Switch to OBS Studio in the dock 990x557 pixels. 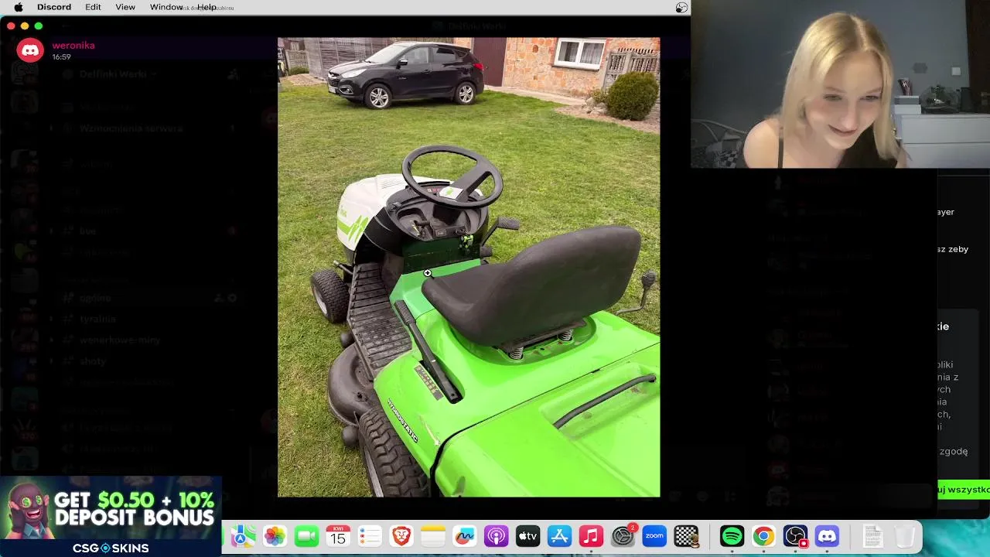pos(795,536)
